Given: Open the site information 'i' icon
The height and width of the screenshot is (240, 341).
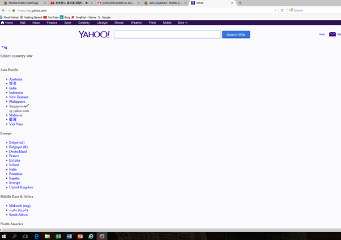Looking at the screenshot, I should 10,10.
